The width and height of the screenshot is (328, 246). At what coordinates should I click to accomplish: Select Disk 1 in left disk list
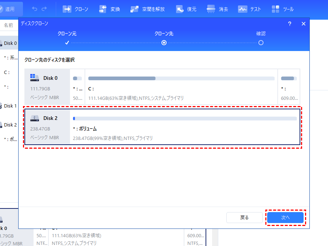[x=9, y=106]
